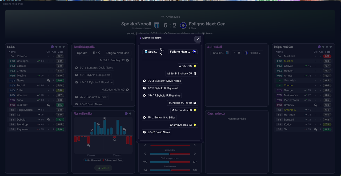Click the scrollbar in the background Eventi della partita panel
The height and width of the screenshot is (176, 341).
pyautogui.click(x=132, y=79)
